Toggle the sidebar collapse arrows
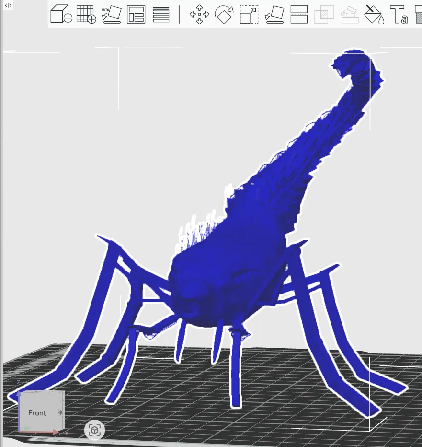 pos(8,6)
